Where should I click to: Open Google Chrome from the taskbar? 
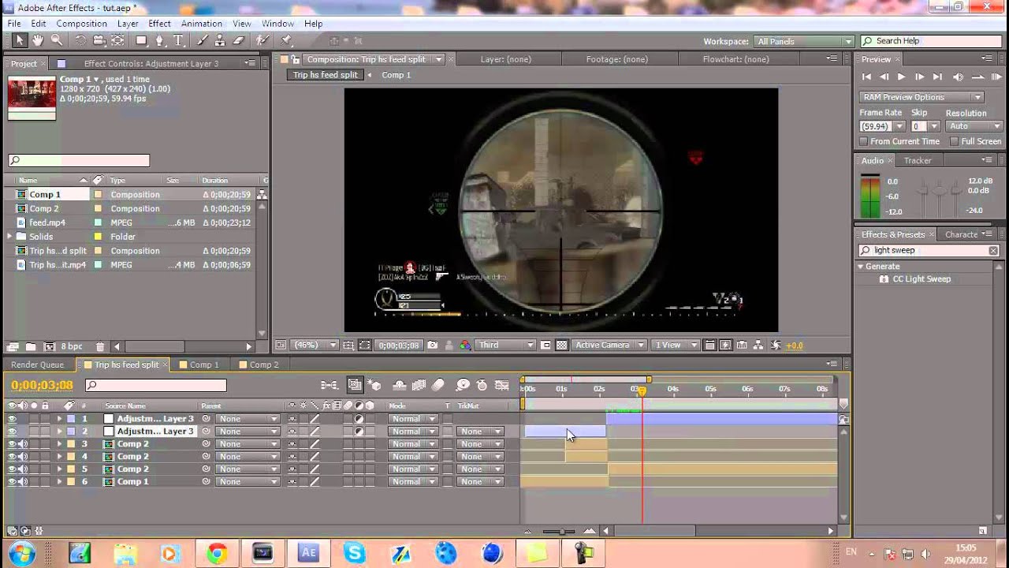point(217,553)
